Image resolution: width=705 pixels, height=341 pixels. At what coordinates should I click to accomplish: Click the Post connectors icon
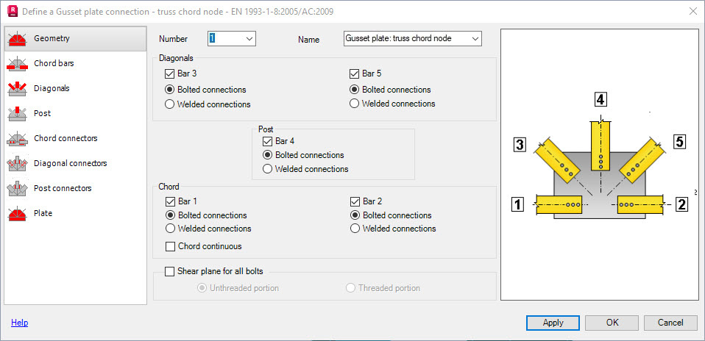(x=18, y=189)
